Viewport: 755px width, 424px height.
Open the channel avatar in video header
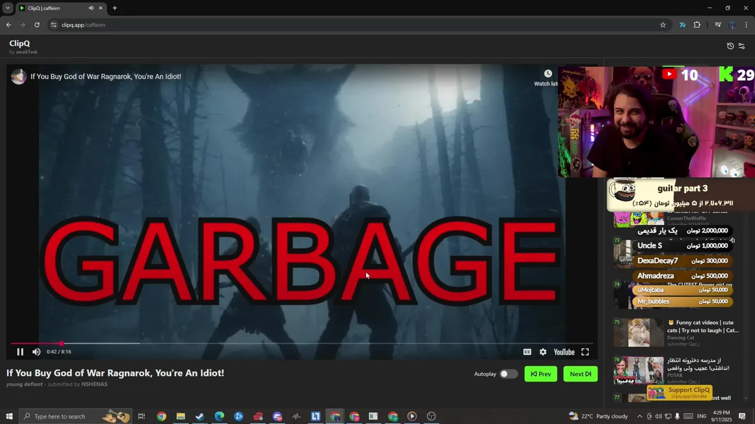(x=19, y=77)
